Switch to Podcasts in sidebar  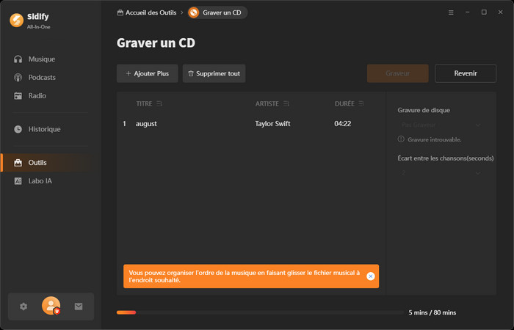[42, 77]
